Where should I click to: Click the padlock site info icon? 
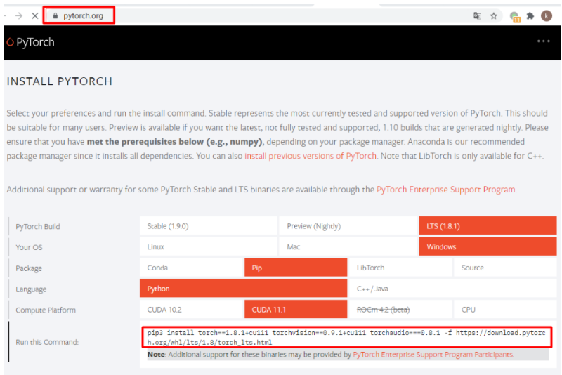click(x=55, y=15)
